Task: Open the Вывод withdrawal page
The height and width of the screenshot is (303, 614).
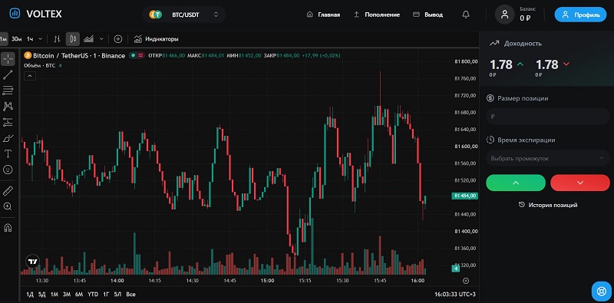Action: tap(428, 15)
